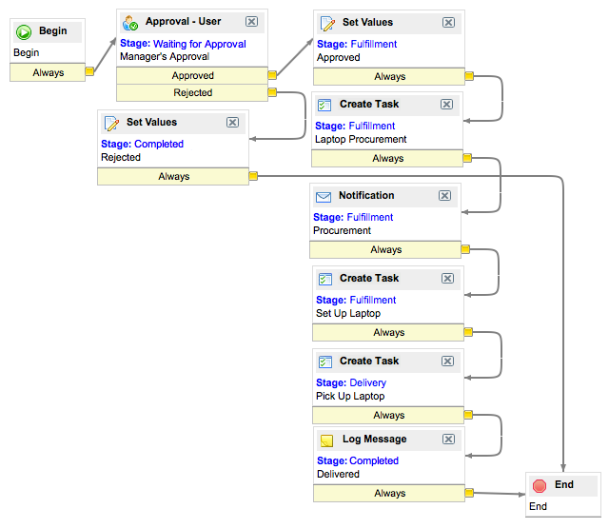Click the yellow connector on Begin's Always condition

[89, 71]
